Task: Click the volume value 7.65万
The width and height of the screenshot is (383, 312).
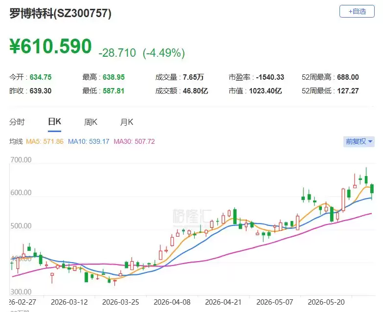Action: tap(193, 77)
